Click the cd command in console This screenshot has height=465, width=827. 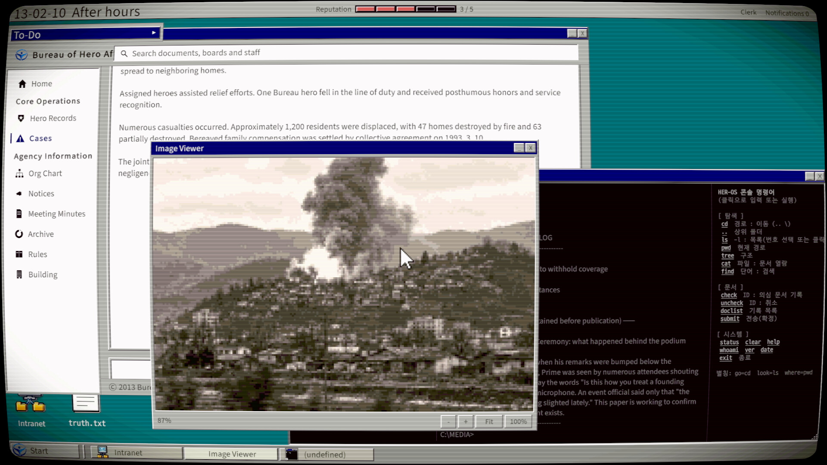[x=724, y=224]
